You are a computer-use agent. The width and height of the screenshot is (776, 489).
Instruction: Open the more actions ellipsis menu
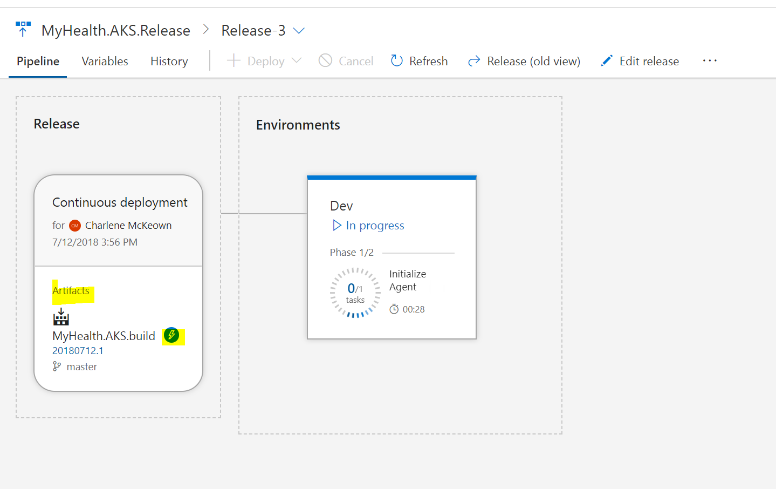coord(710,61)
